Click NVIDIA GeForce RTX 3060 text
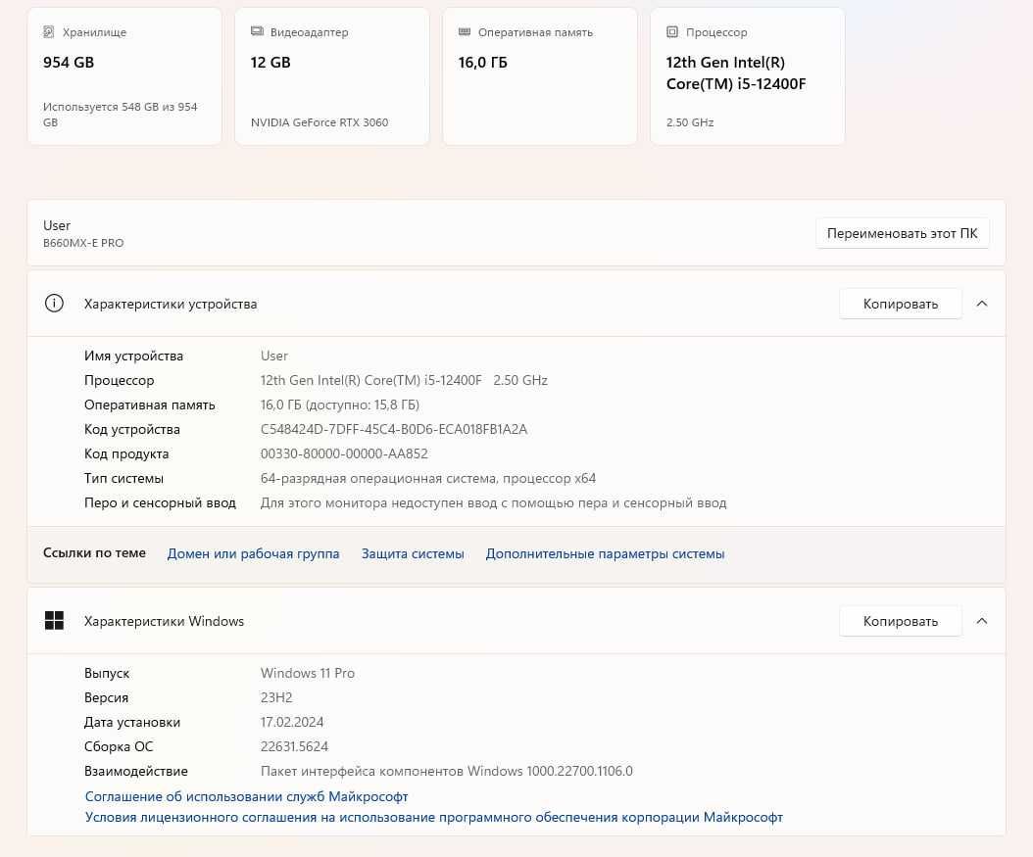1033x857 pixels. pyautogui.click(x=320, y=122)
